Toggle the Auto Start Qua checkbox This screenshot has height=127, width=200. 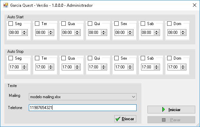tap(63, 24)
